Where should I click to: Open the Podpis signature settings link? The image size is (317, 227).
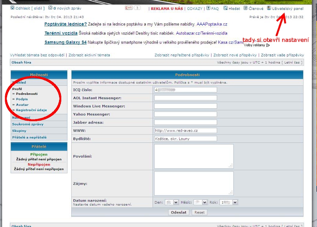coord(22,99)
